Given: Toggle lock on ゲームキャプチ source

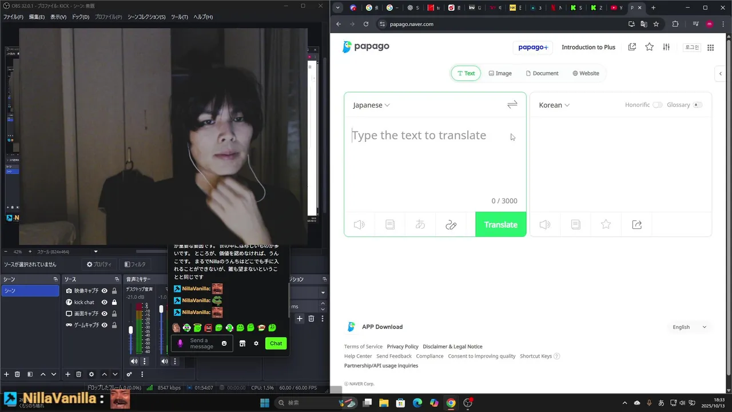Looking at the screenshot, I should pos(114,325).
